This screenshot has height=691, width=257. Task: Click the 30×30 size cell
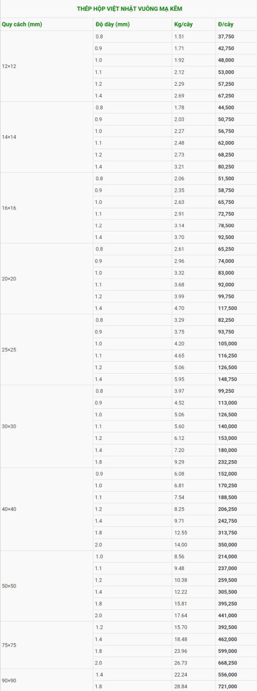[46, 427]
